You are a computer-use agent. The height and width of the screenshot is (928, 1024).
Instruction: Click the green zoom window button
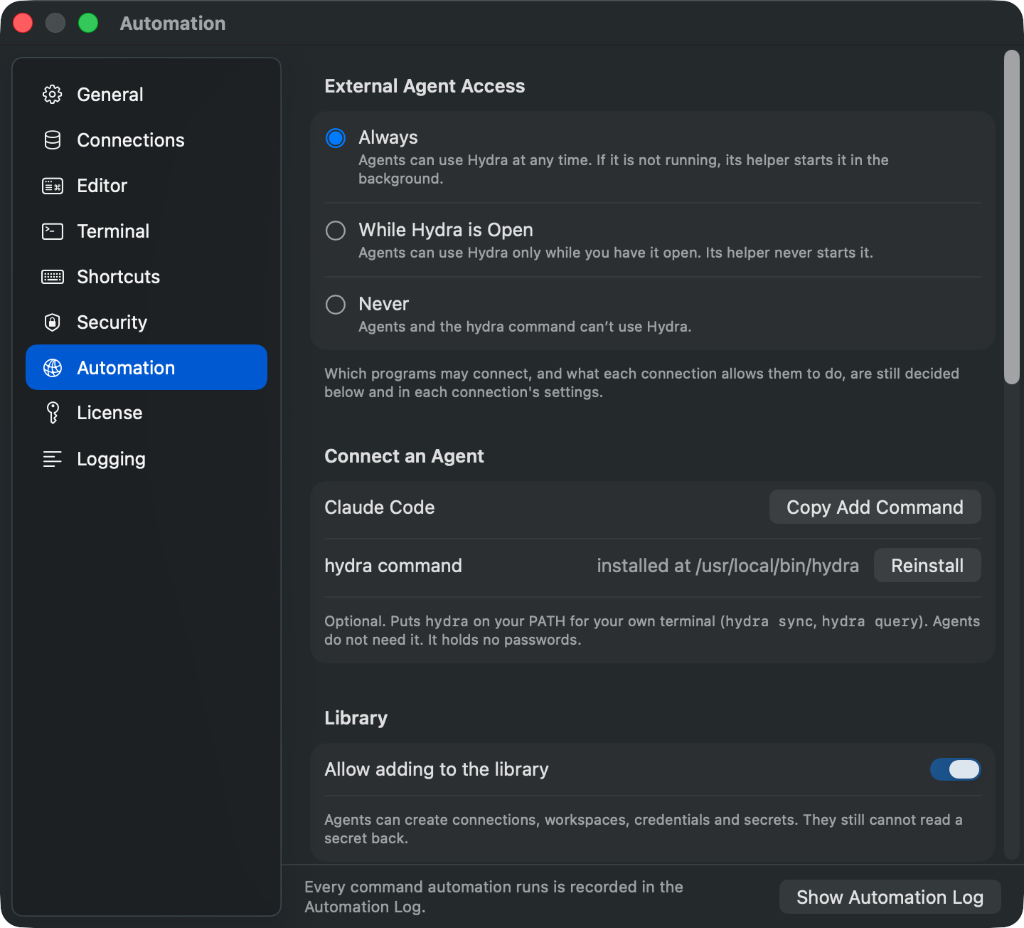(88, 23)
